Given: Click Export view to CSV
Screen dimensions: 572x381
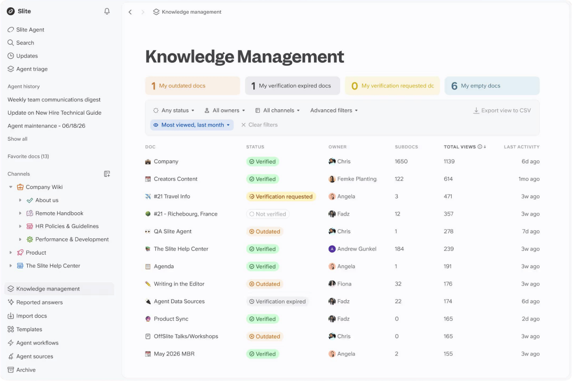Looking at the screenshot, I should pos(502,110).
